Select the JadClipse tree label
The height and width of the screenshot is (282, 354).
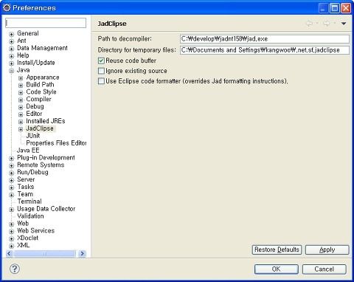(40, 128)
